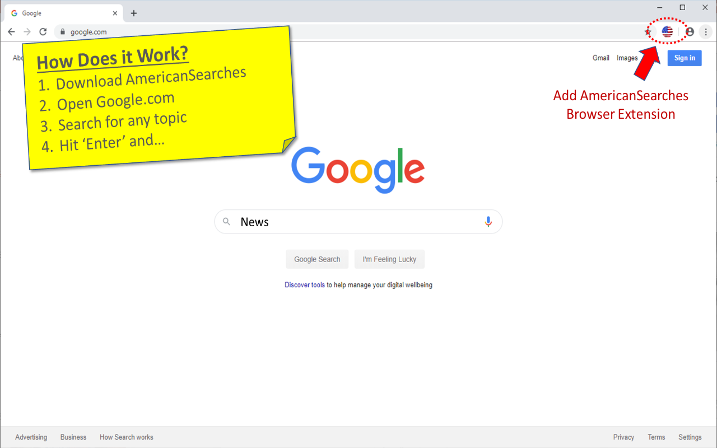
Task: Click the forward navigation arrow
Action: [x=27, y=31]
